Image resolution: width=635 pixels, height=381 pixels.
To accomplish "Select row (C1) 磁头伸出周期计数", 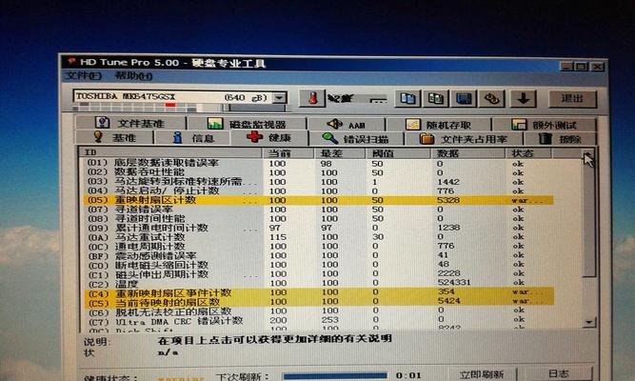I will 318,273.
